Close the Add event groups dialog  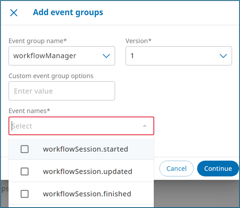click(x=14, y=13)
